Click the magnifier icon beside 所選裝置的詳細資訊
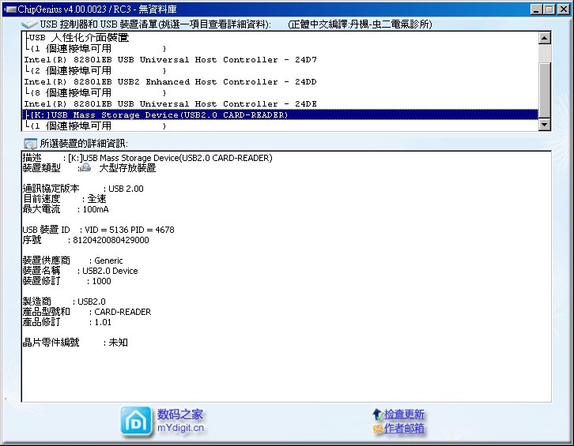The image size is (574, 446). coord(30,144)
